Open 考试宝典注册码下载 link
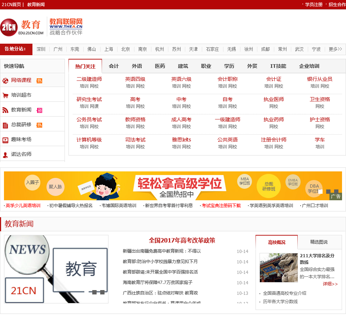Screen dimensions: 346x315 tap(221, 206)
